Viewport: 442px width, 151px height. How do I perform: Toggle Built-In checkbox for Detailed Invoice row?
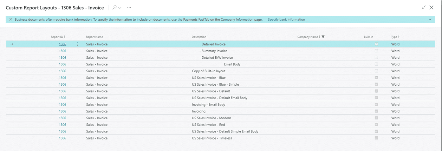pyautogui.click(x=376, y=44)
